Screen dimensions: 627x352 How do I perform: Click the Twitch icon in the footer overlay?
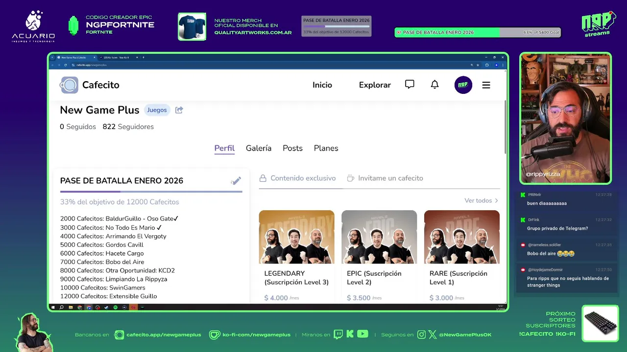pyautogui.click(x=338, y=334)
